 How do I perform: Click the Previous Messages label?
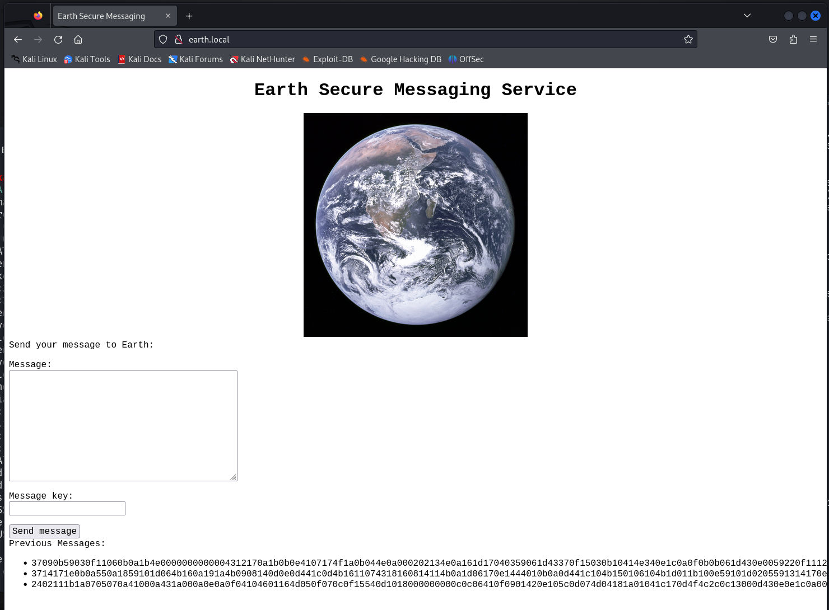(x=57, y=543)
